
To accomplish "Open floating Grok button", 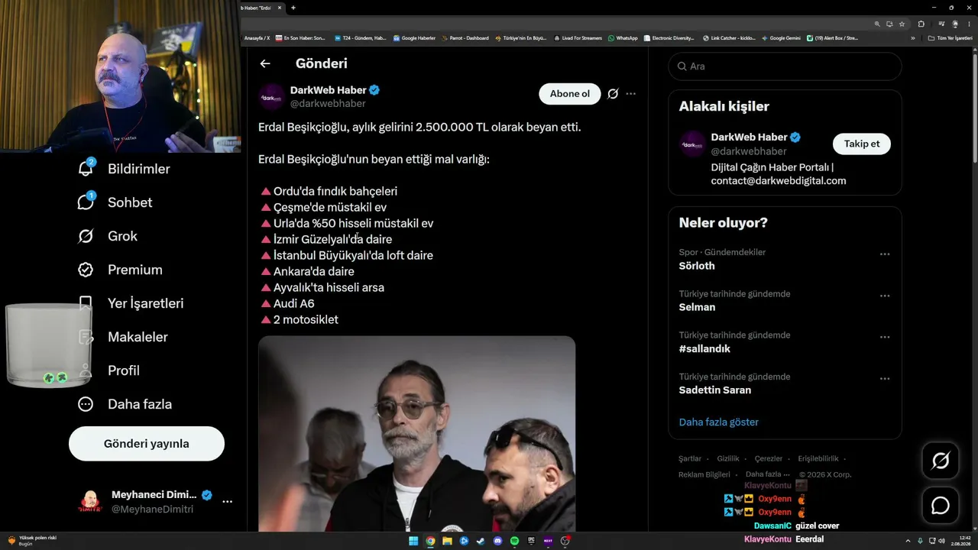I will pos(941,461).
